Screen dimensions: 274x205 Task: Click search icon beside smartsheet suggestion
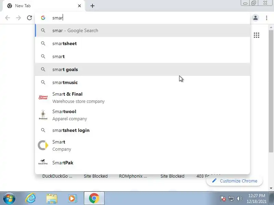(43, 43)
